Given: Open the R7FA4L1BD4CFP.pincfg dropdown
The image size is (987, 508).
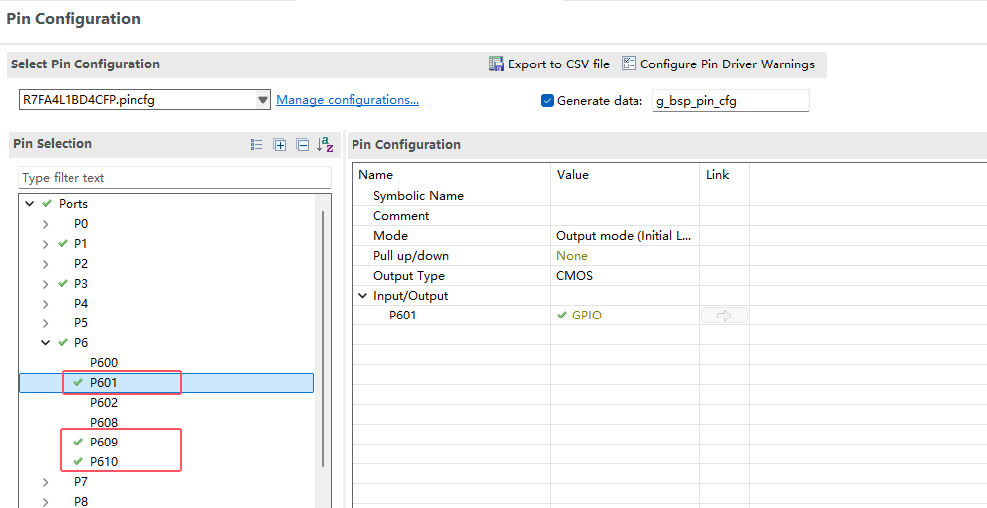Looking at the screenshot, I should [x=263, y=100].
